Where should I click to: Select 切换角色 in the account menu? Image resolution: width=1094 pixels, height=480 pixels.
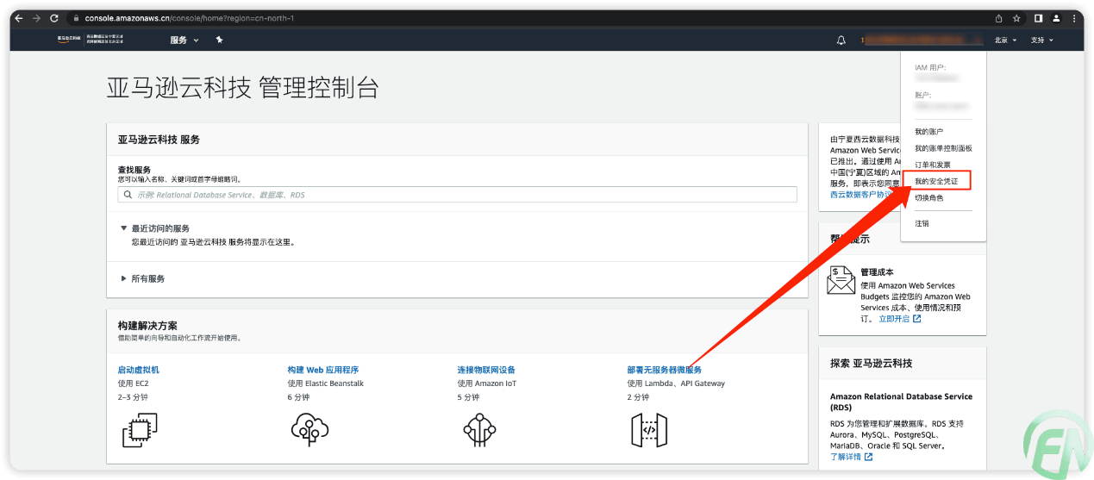pyautogui.click(x=928, y=197)
